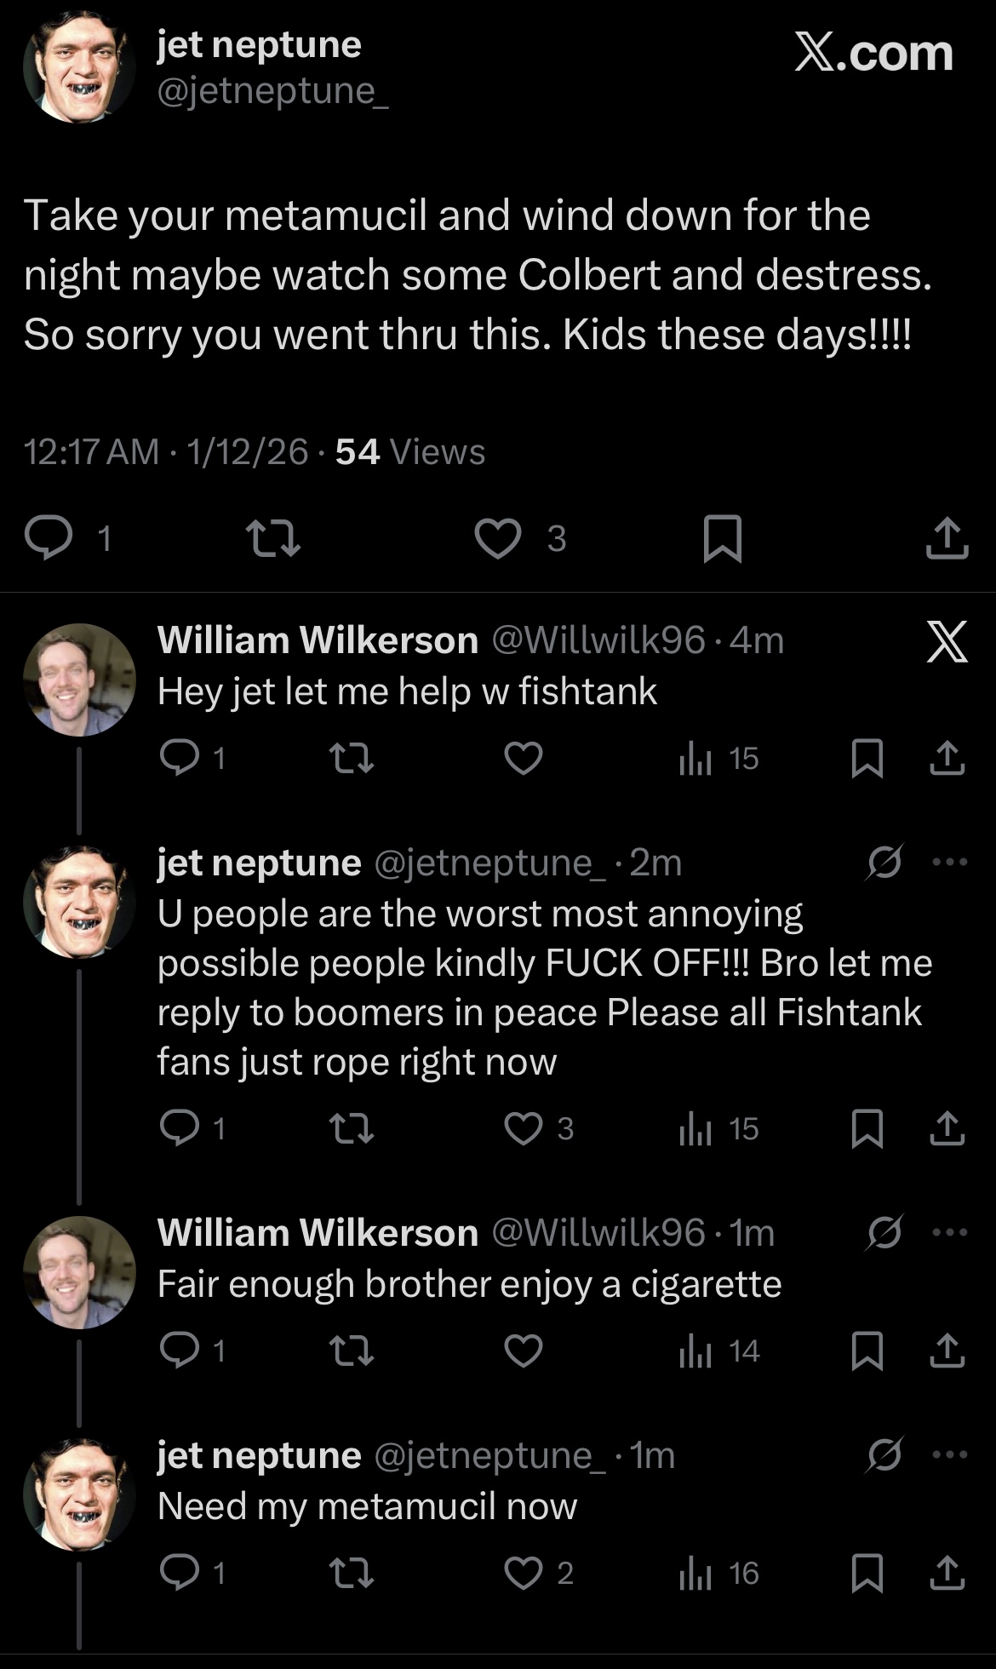The height and width of the screenshot is (1669, 996).
Task: Open more options on 'Need my metamucil' reply
Action: point(950,1454)
